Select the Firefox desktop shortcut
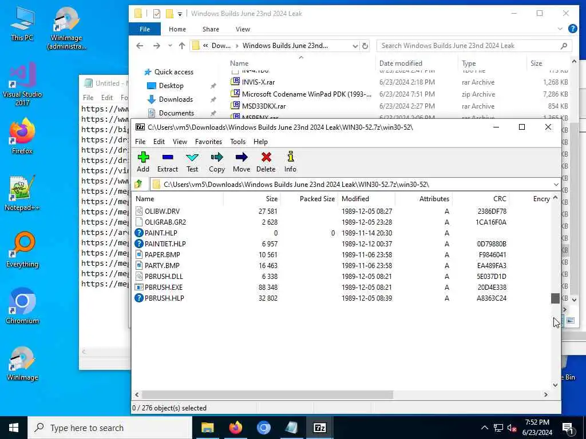 coord(22,136)
